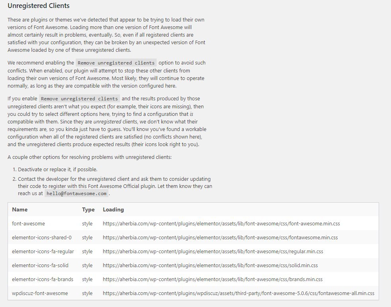This screenshot has height=307, width=391.
Task: Click 'style' type in elementor-icons-fa-solid row
Action: (x=87, y=265)
